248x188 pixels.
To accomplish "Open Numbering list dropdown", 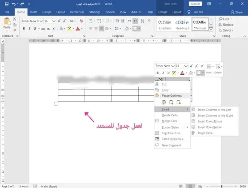I will pyautogui.click(x=103, y=21).
